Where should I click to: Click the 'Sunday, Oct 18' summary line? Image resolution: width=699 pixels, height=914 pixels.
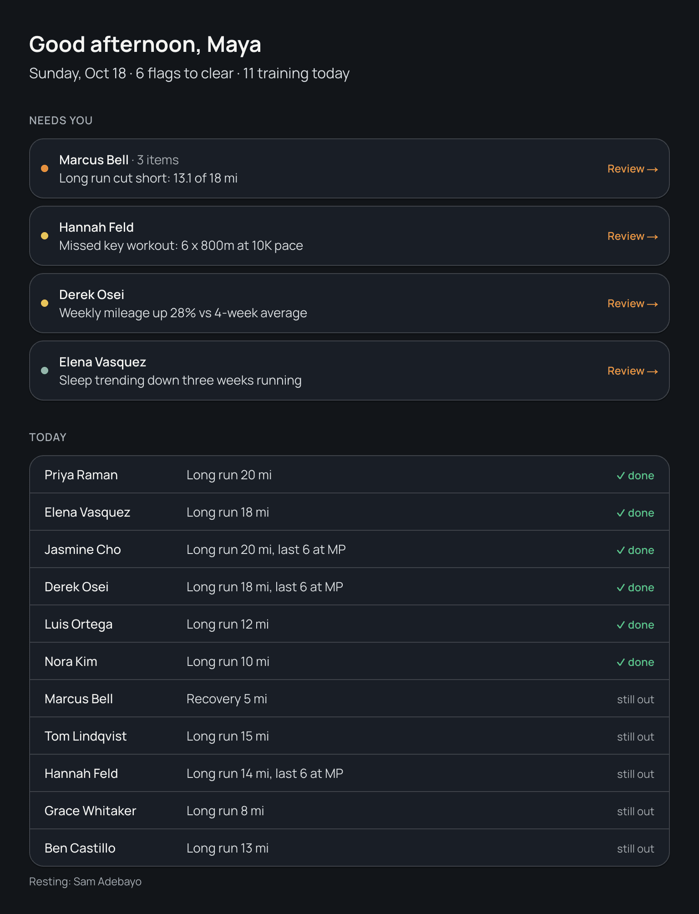pyautogui.click(x=189, y=73)
